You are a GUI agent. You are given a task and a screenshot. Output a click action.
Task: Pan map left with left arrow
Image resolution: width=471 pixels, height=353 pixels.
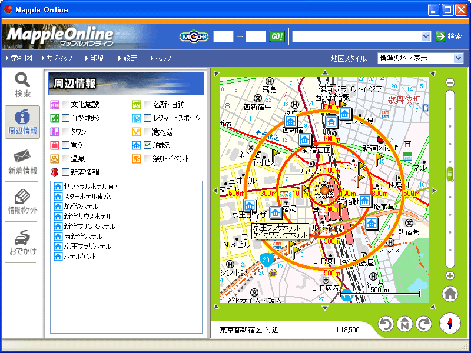215,191
